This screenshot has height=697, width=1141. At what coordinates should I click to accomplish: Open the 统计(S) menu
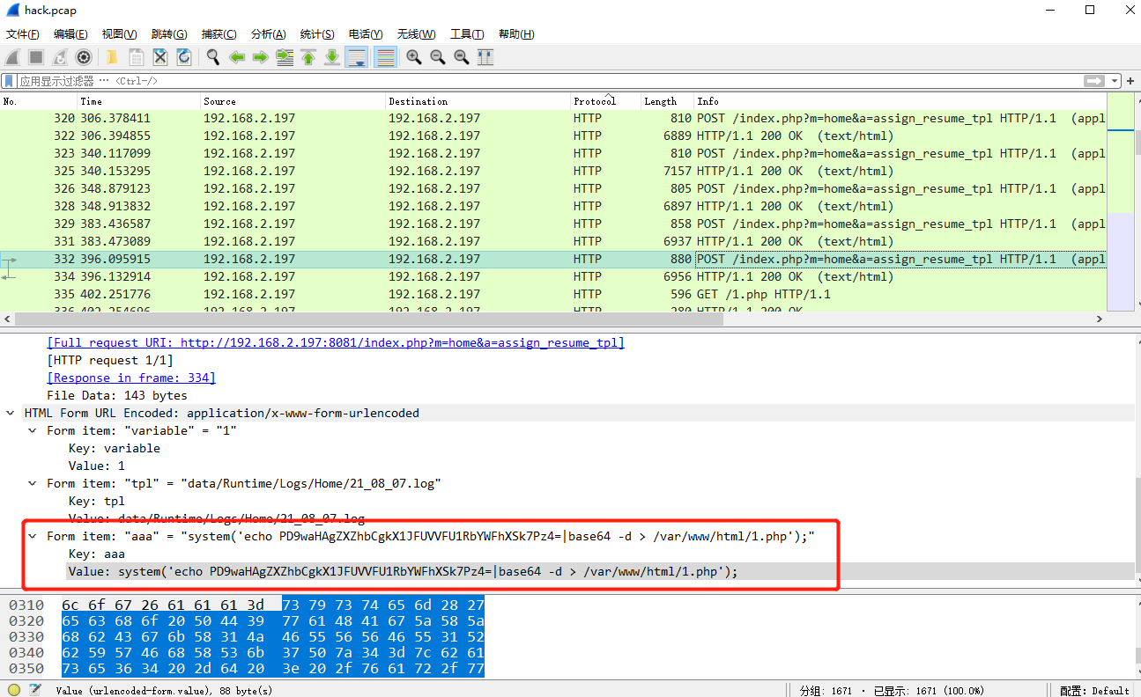pos(317,34)
